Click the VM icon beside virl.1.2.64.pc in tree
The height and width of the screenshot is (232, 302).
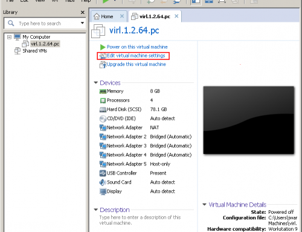click(x=25, y=44)
